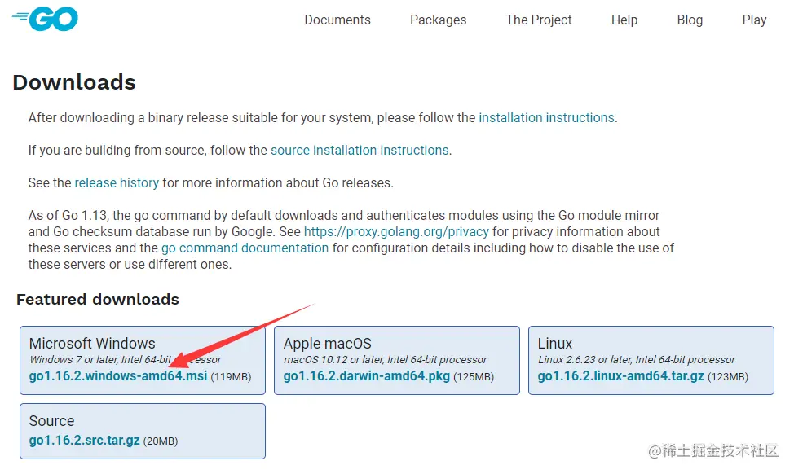The width and height of the screenshot is (794, 474).
Task: Open the Help menu item
Action: tap(624, 20)
